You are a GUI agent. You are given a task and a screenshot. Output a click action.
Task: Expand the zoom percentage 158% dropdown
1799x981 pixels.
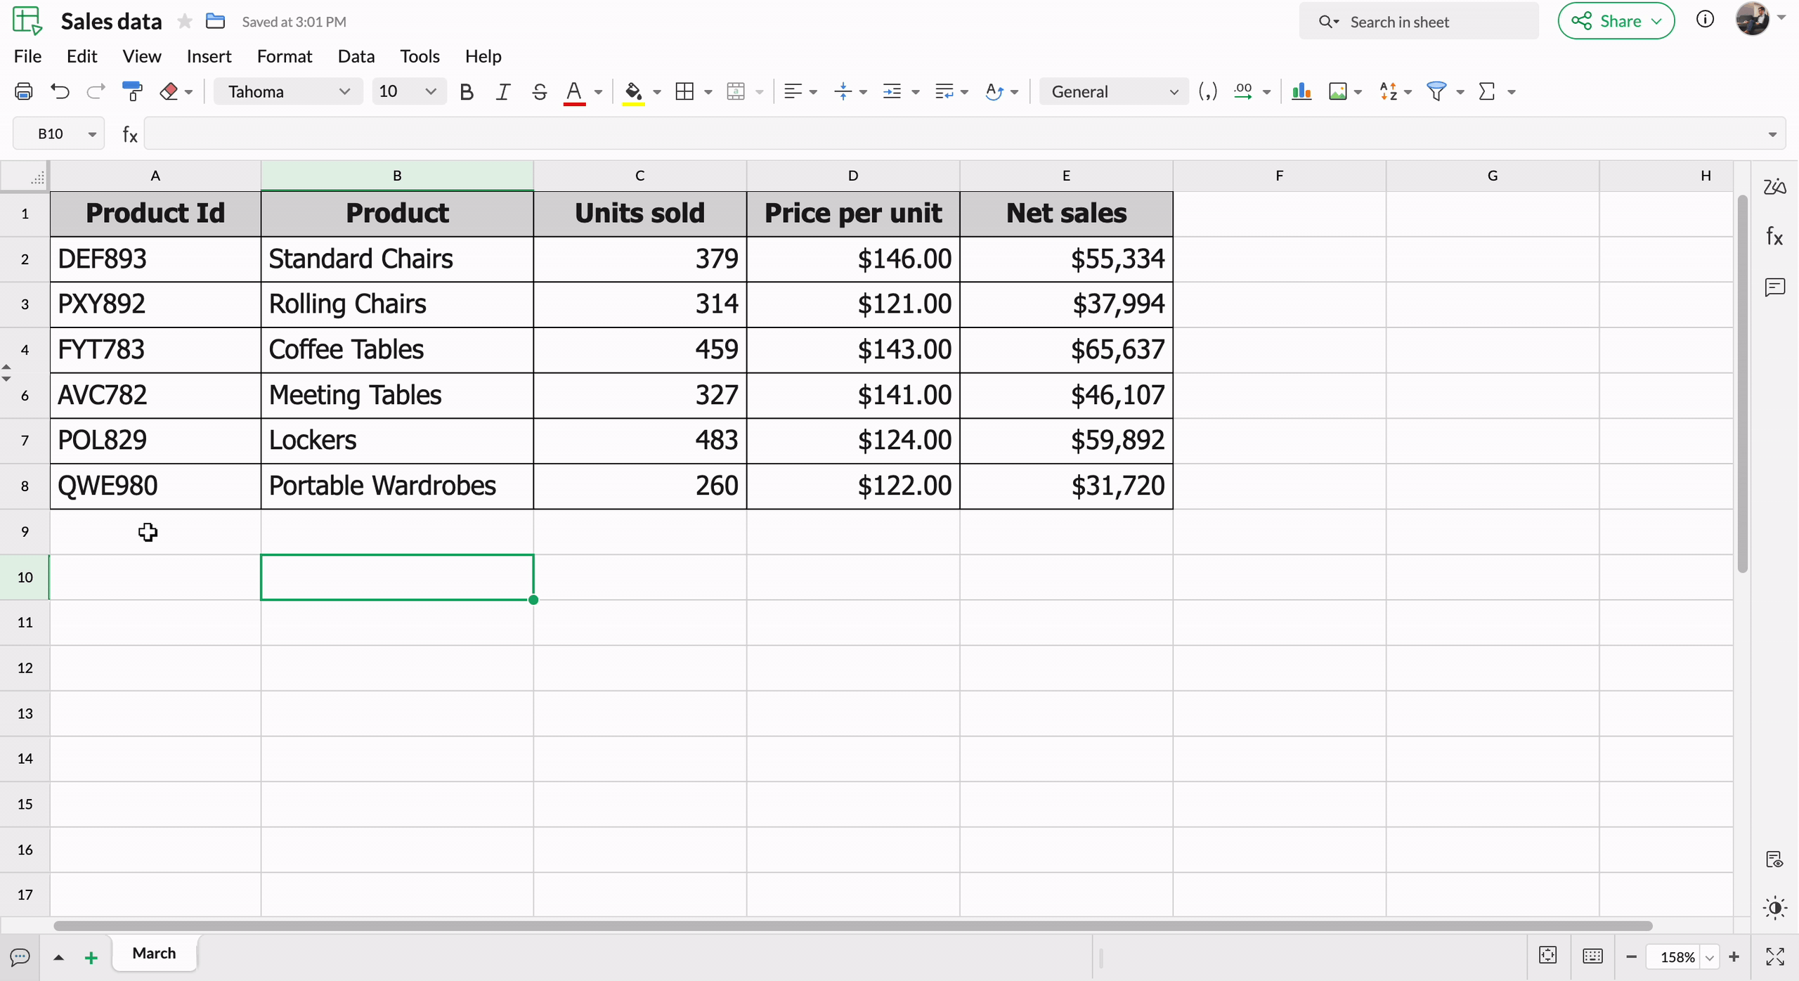point(1710,957)
